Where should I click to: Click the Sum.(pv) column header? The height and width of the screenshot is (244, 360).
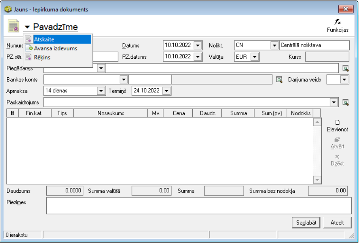pos(271,113)
